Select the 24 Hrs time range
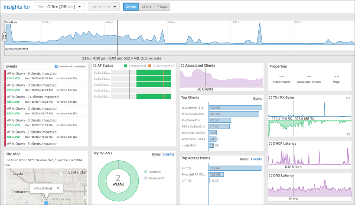Image resolution: width=355 pixels, height=205 pixels. (131, 7)
